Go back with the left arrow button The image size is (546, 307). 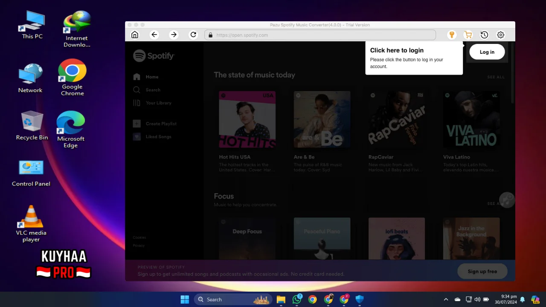click(154, 35)
